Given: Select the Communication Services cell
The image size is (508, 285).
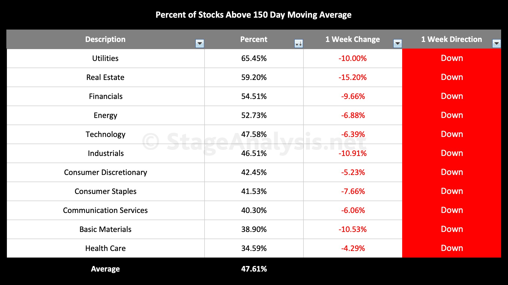Looking at the screenshot, I should point(105,210).
